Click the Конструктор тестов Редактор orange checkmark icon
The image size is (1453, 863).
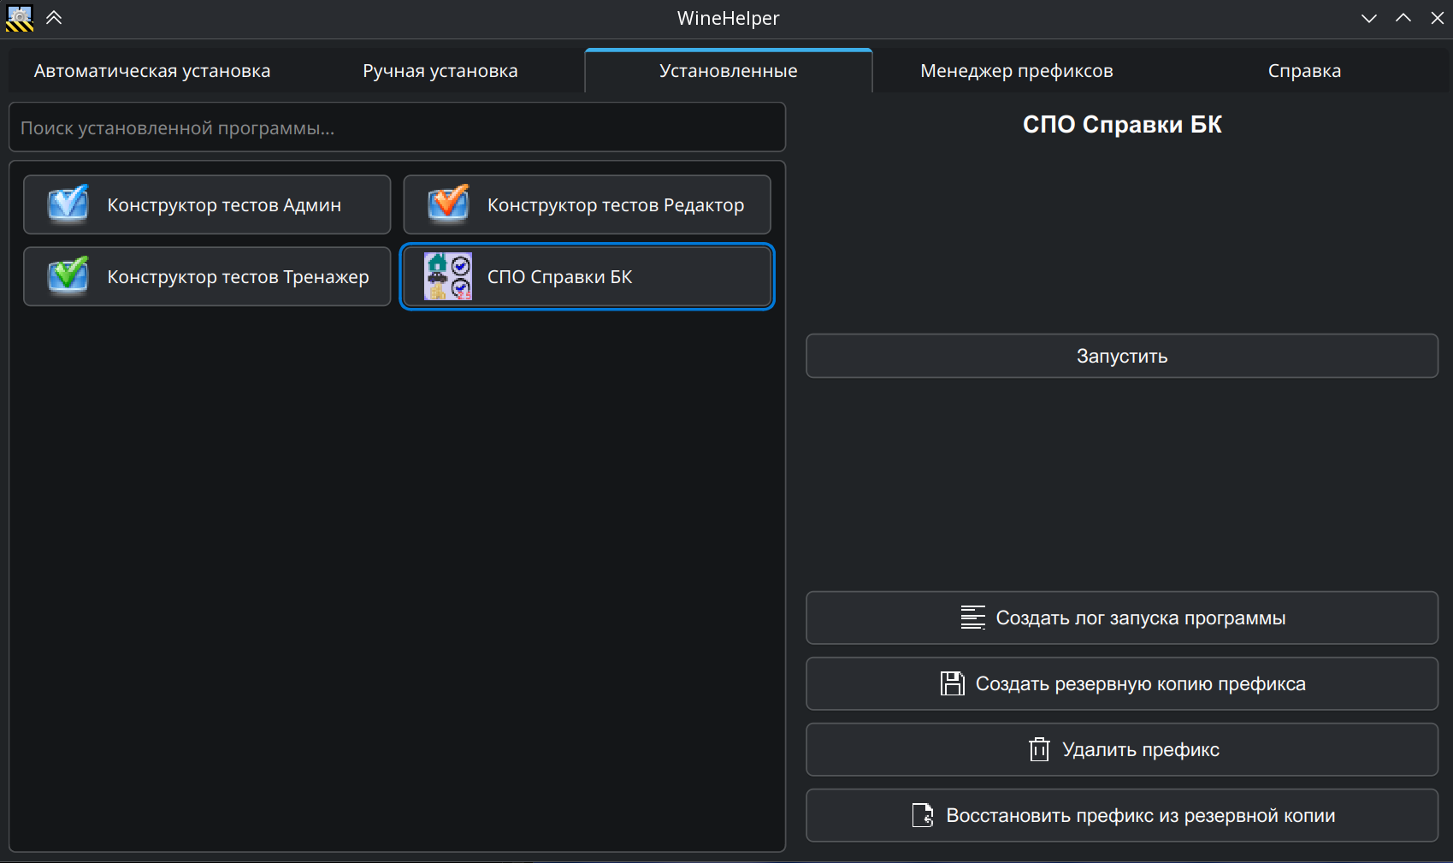[x=448, y=204]
